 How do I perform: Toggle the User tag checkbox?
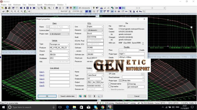[x=128, y=84]
